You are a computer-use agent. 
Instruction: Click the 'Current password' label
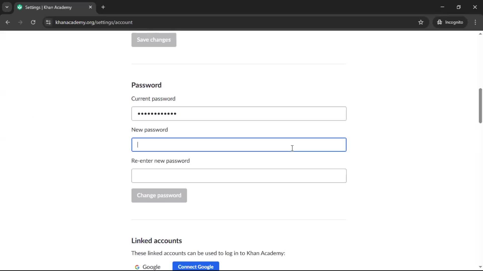[153, 99]
